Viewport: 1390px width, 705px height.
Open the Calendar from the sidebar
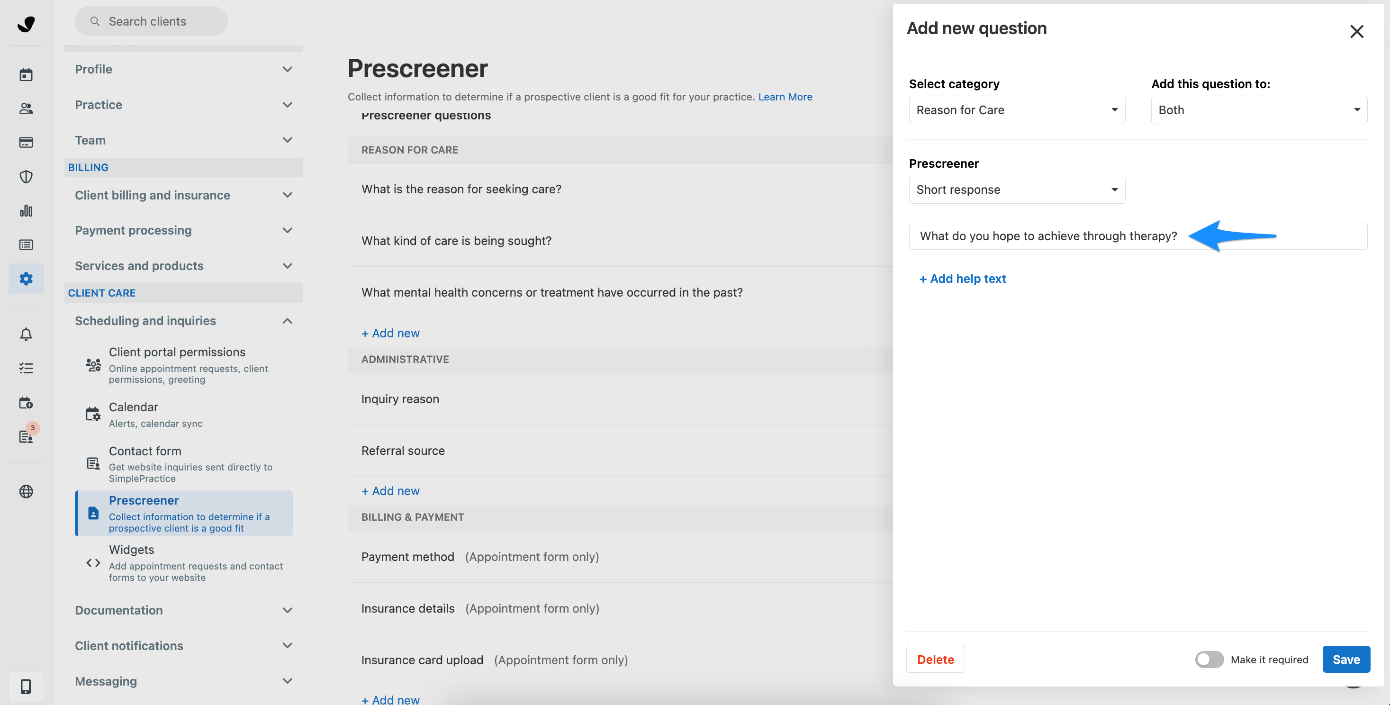point(26,74)
